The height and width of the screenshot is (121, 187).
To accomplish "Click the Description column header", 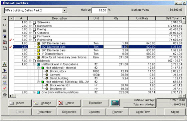I will point(58,18).
